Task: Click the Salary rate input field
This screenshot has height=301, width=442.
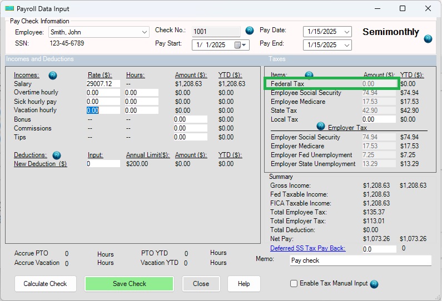Action: click(x=103, y=84)
